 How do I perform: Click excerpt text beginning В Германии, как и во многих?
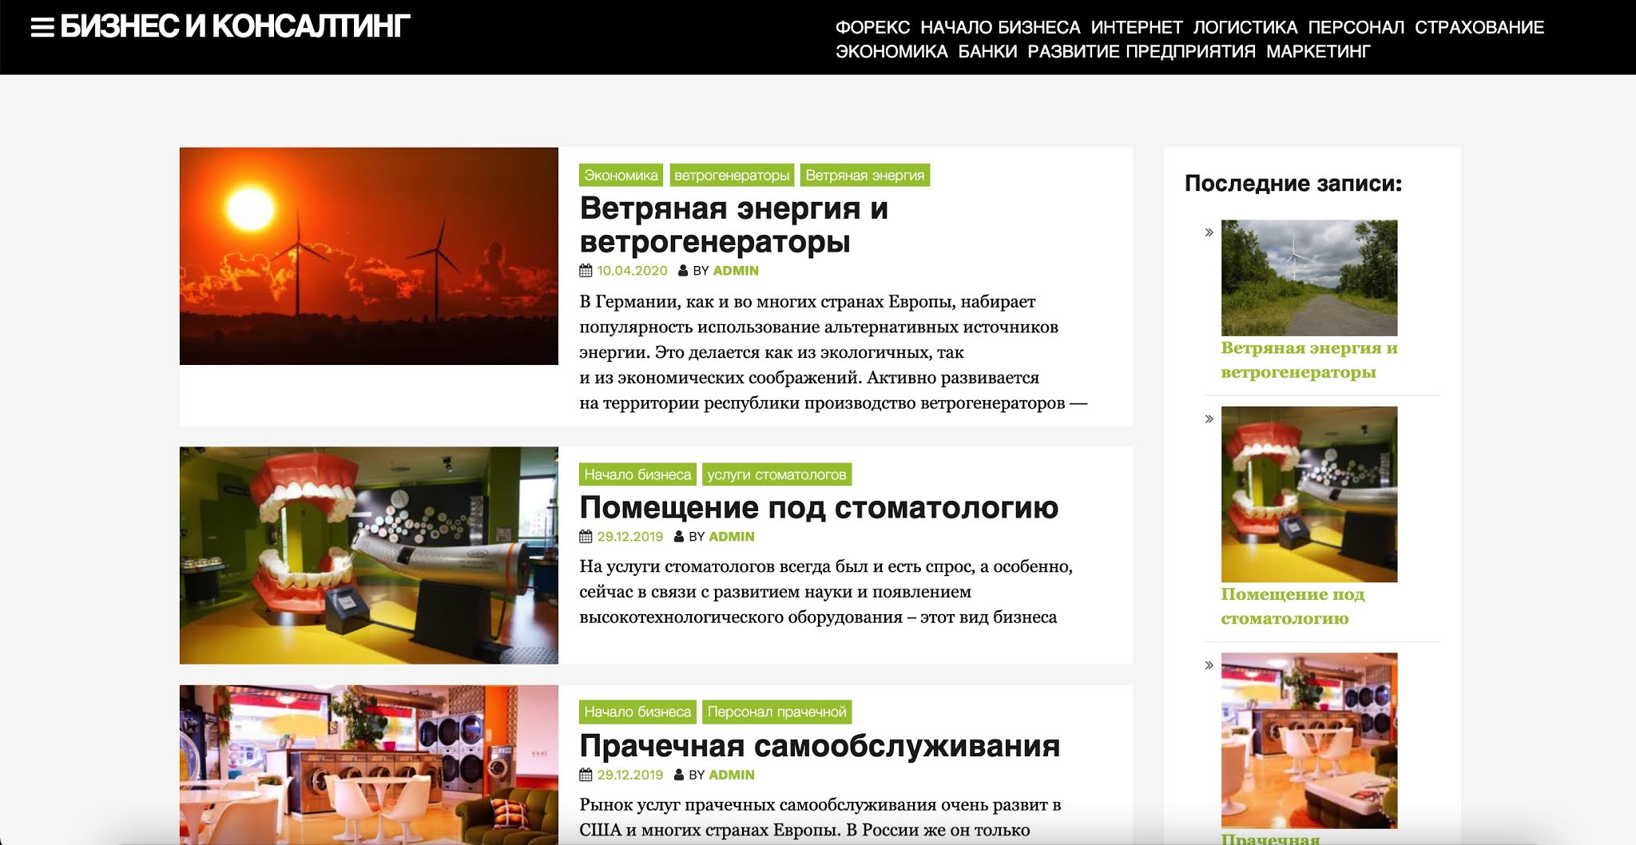click(833, 352)
